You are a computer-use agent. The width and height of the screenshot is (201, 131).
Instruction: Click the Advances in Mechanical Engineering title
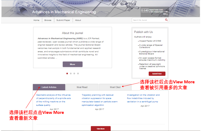[64, 12]
